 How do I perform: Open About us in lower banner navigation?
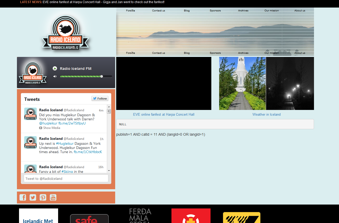(x=300, y=53)
